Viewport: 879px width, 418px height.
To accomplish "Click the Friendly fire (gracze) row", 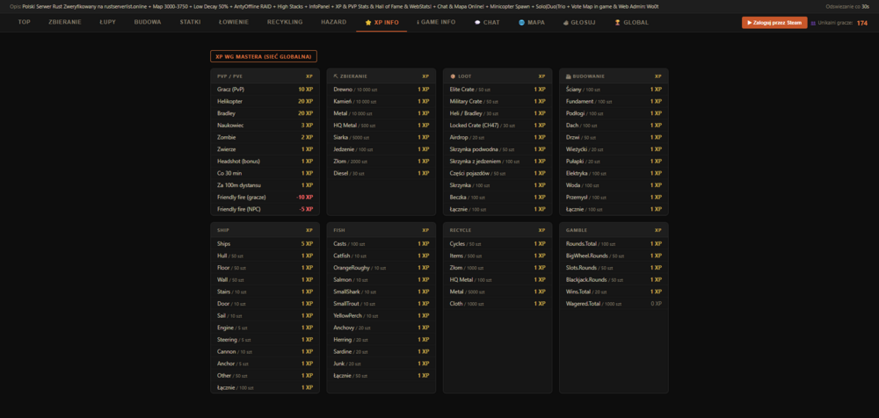I will pyautogui.click(x=265, y=198).
